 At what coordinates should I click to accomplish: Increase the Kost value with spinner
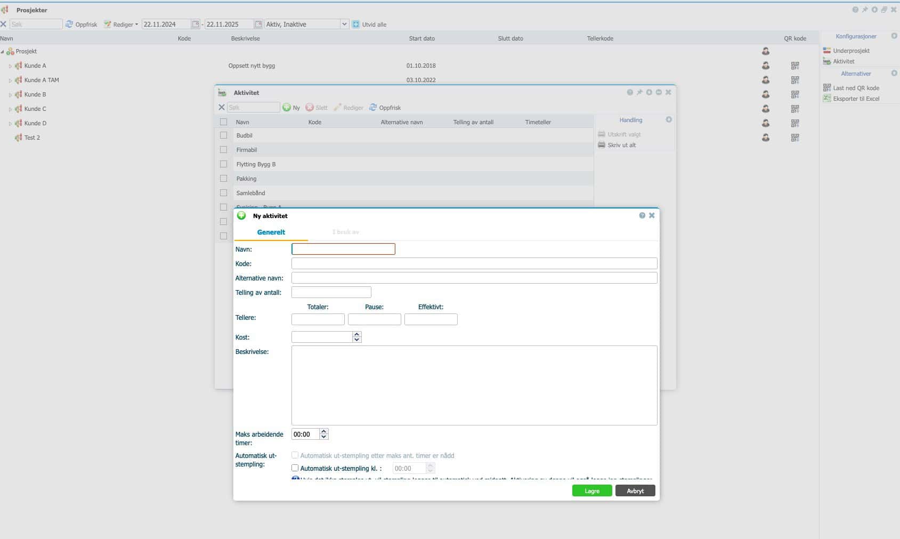[x=357, y=334]
